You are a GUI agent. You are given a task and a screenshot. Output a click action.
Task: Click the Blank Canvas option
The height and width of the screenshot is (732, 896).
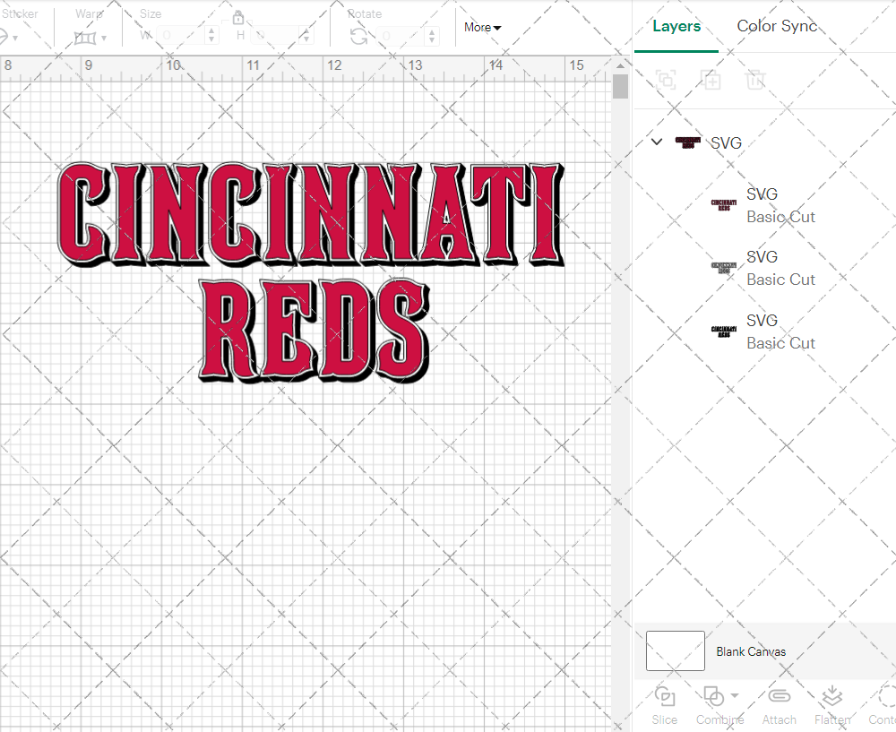click(x=751, y=651)
